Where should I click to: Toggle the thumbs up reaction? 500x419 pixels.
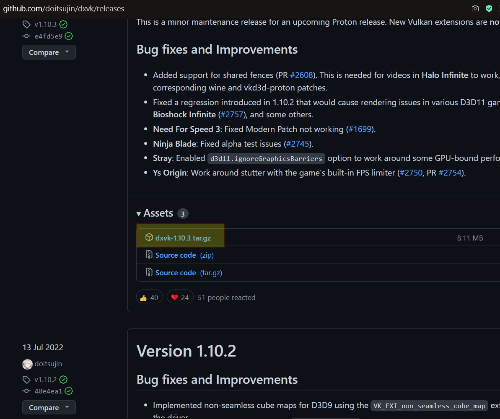tap(149, 297)
